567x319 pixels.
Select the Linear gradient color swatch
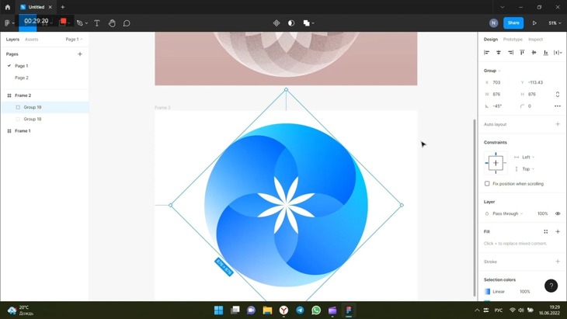[488, 292]
